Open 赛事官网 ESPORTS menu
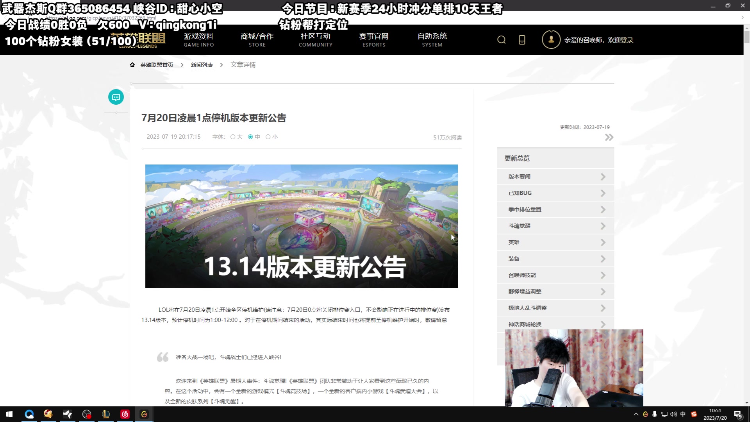Viewport: 750px width, 422px height. (x=374, y=40)
